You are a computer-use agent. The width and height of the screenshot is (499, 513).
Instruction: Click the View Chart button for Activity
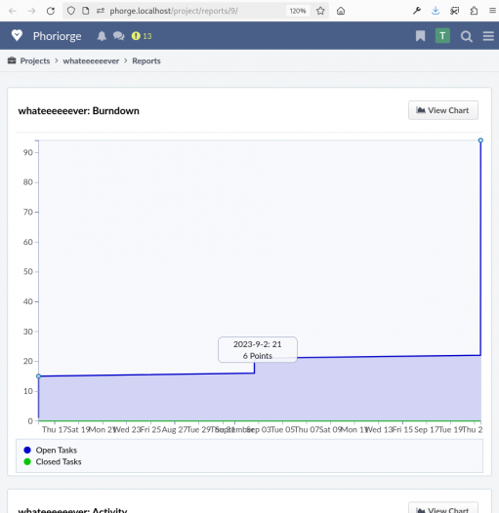click(443, 508)
